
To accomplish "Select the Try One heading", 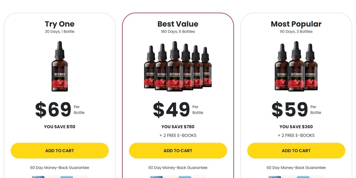I will pyautogui.click(x=60, y=24).
